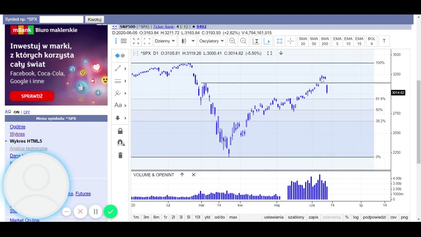Open the Oscylatory dropdown
Image resolution: width=421 pixels, height=237 pixels.
point(211,41)
